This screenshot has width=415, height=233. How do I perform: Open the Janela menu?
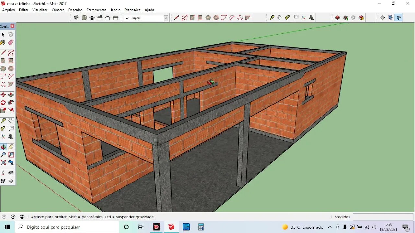coord(115,10)
